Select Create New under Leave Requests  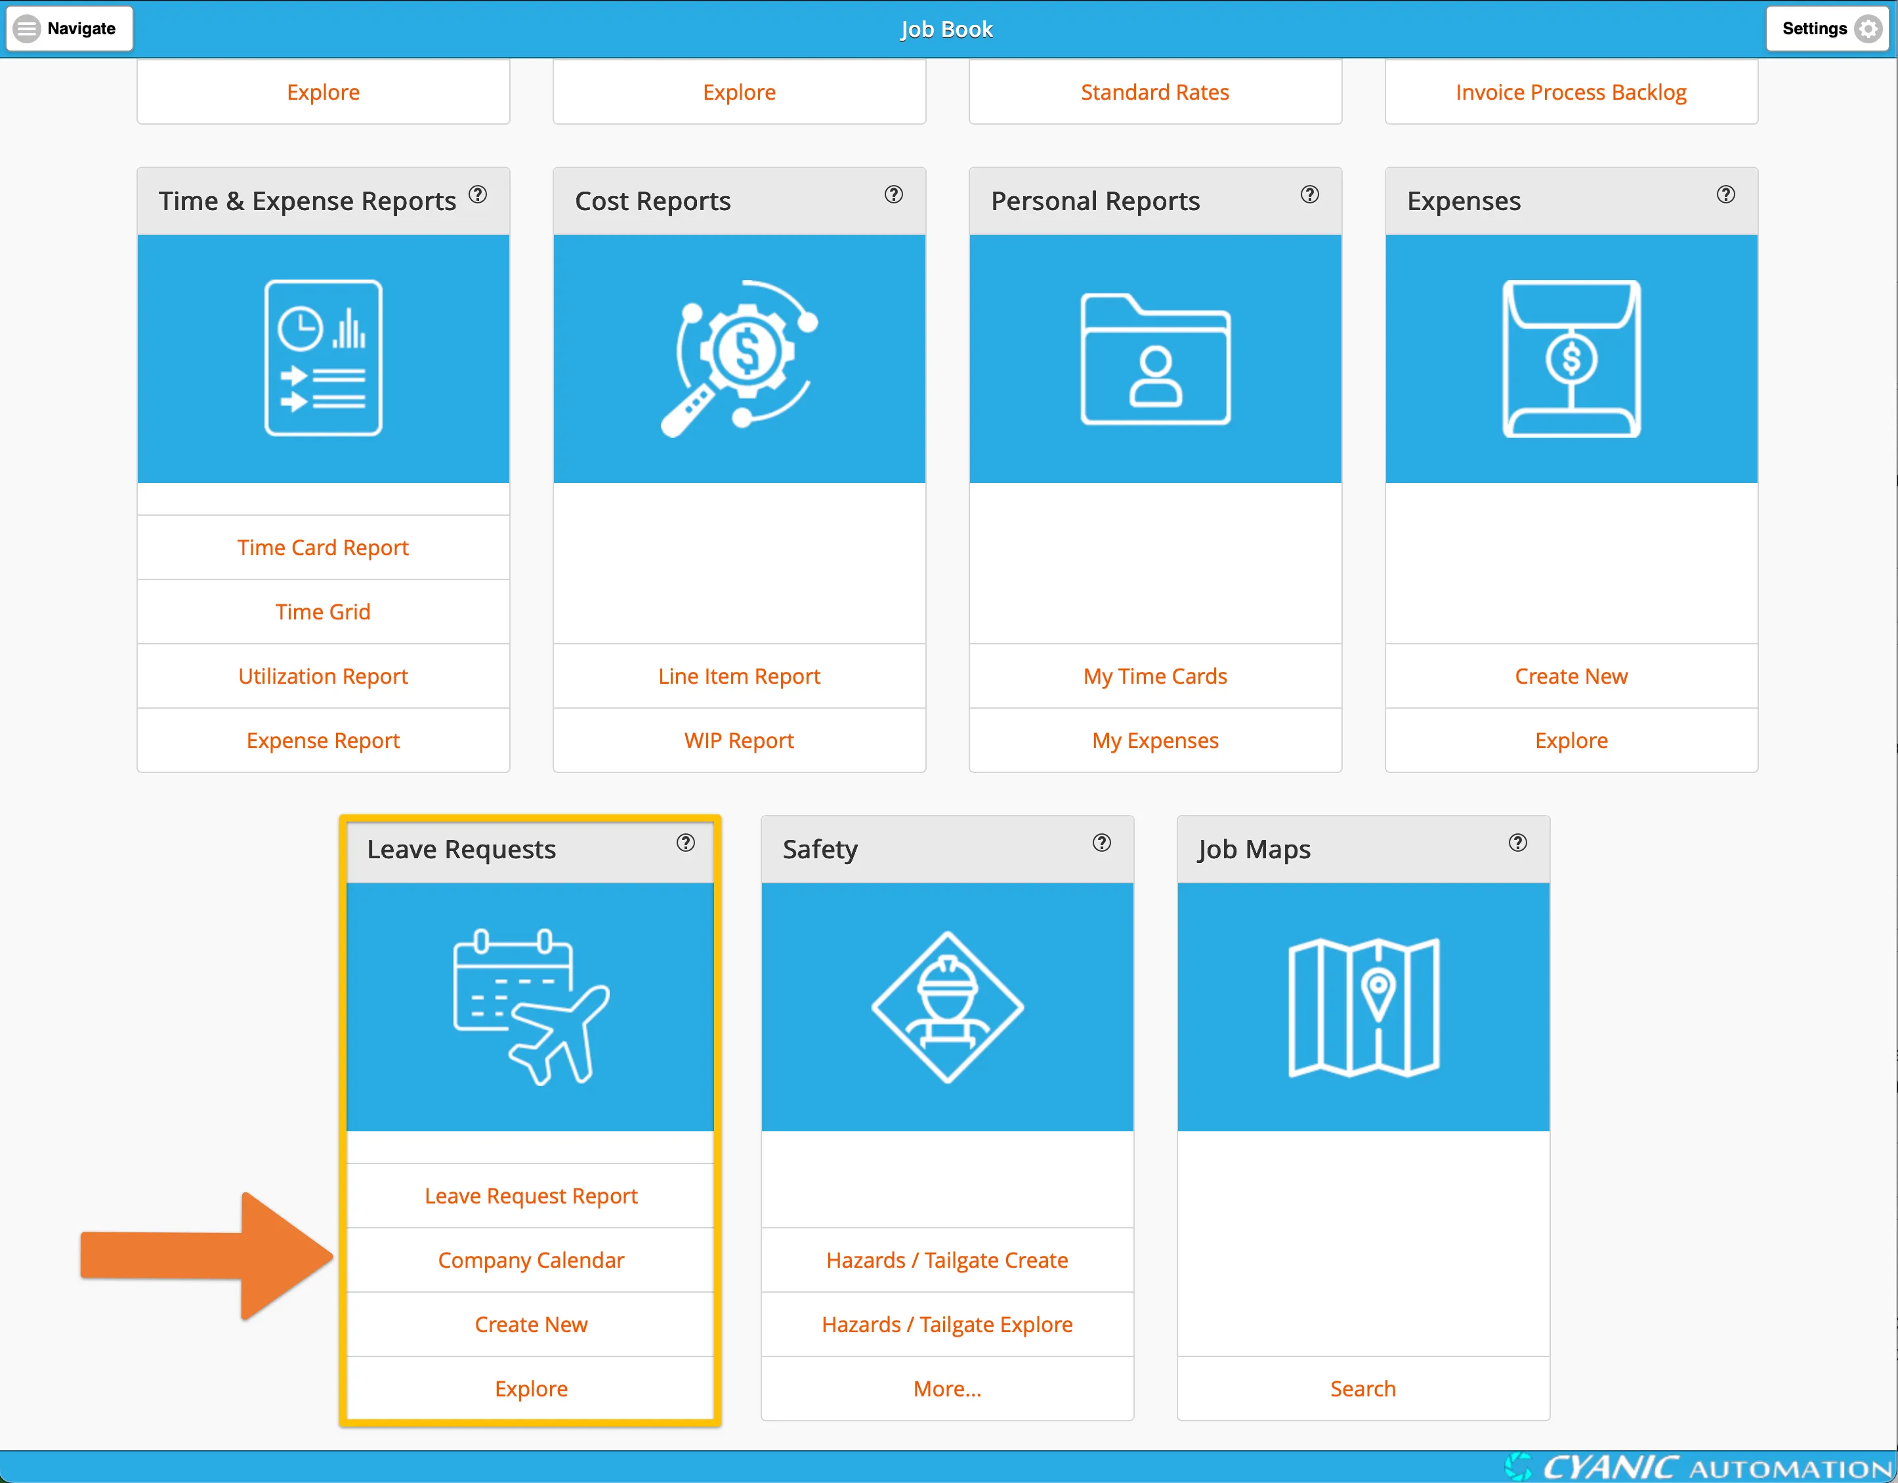[531, 1324]
